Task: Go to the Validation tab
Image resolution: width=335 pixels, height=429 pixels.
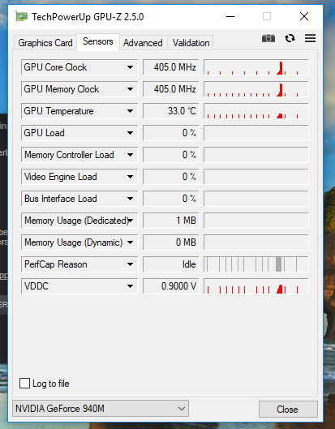Action: [191, 43]
